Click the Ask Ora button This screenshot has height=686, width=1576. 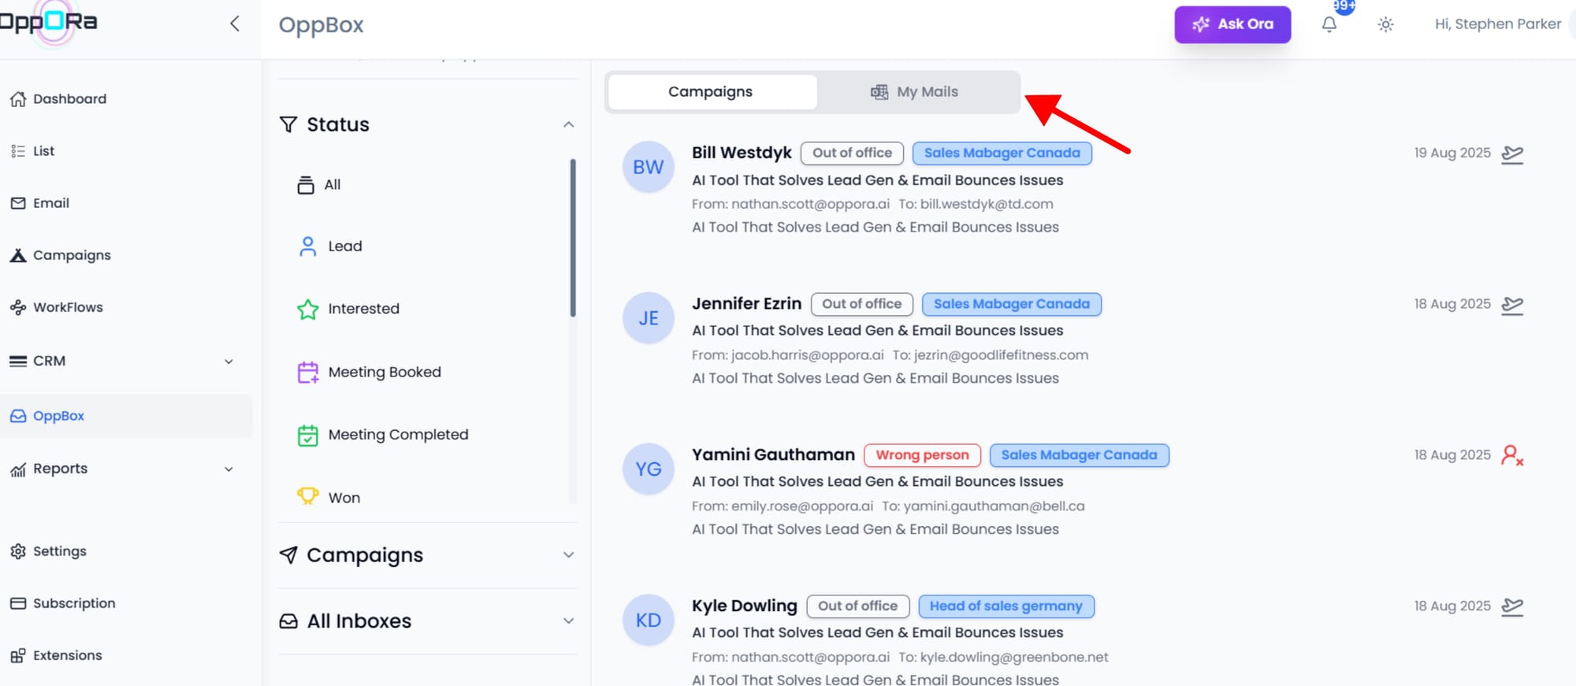click(x=1232, y=24)
